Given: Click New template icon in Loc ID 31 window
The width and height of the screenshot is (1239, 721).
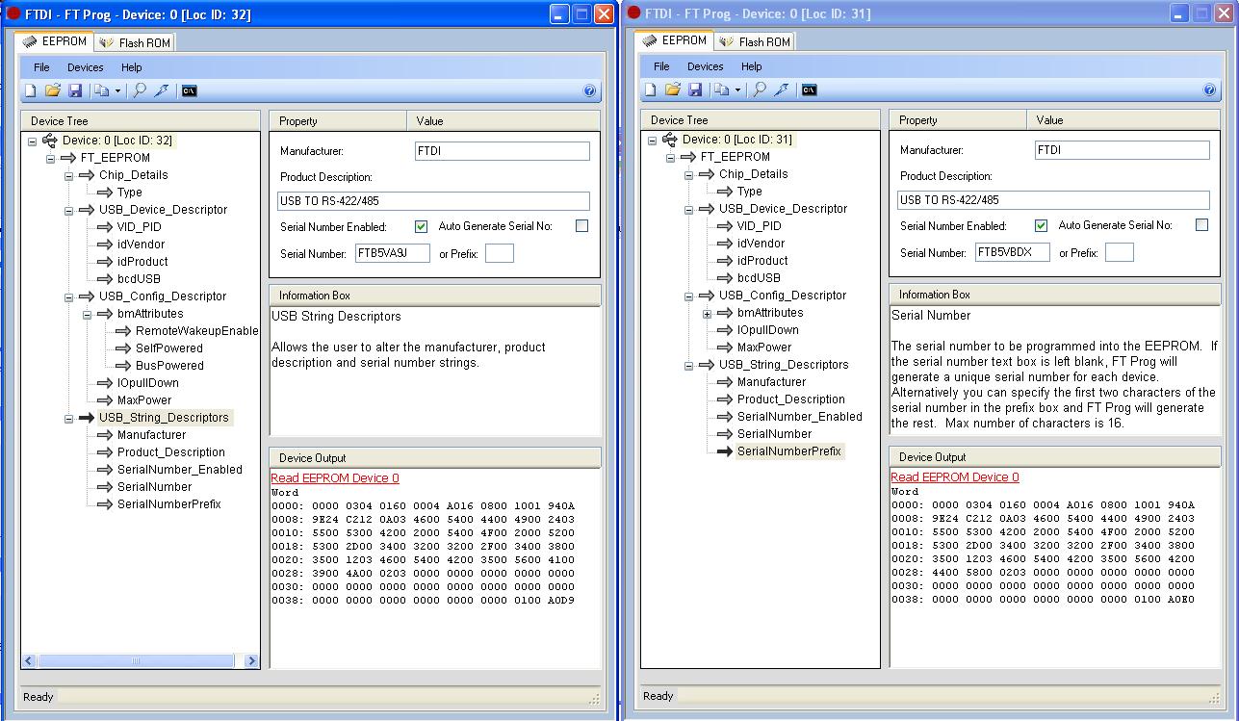Looking at the screenshot, I should pos(651,90).
